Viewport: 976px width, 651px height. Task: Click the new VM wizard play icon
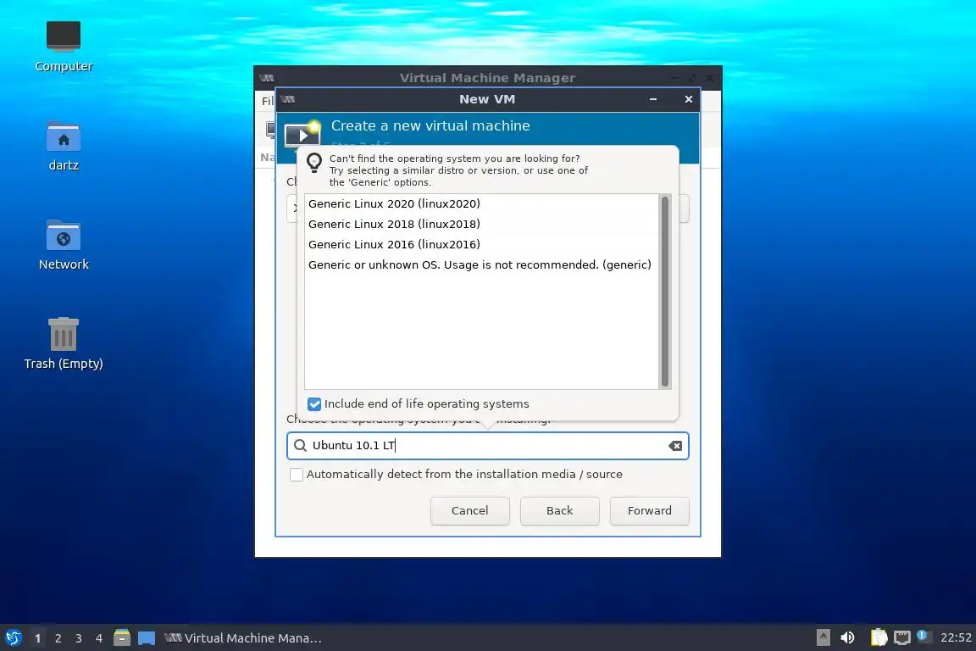302,133
